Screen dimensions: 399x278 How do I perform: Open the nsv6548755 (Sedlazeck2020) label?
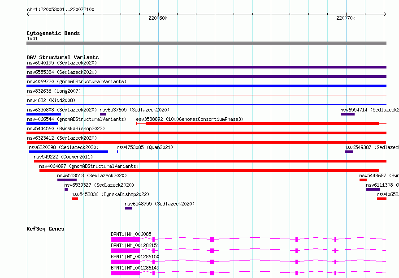pos(160,204)
